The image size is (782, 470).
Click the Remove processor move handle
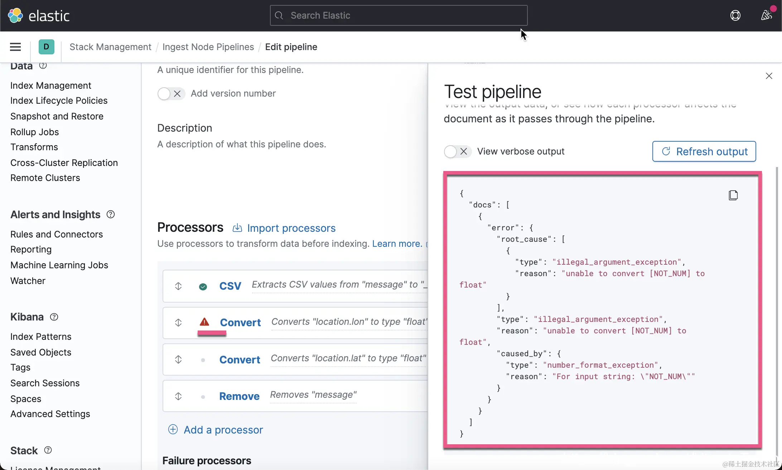click(178, 396)
